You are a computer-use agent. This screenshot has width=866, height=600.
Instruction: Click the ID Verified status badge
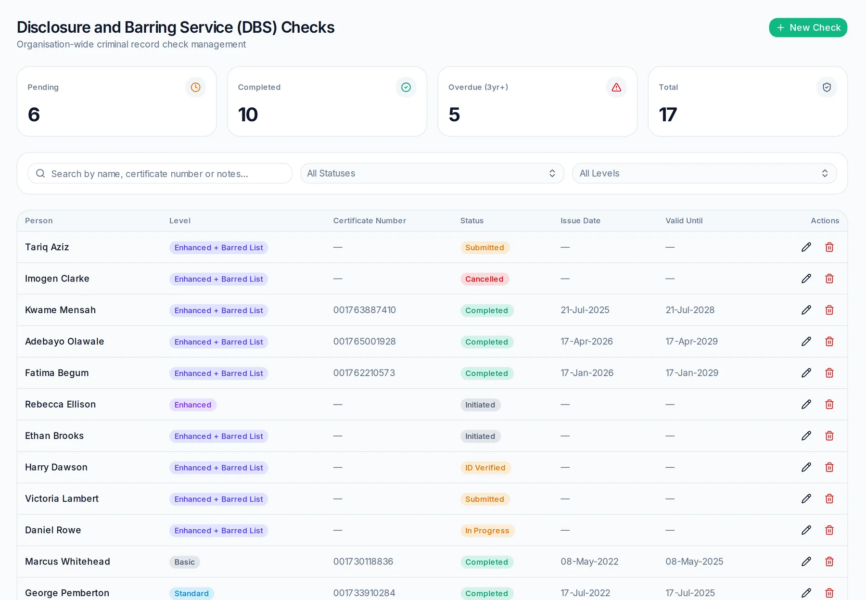(x=485, y=468)
